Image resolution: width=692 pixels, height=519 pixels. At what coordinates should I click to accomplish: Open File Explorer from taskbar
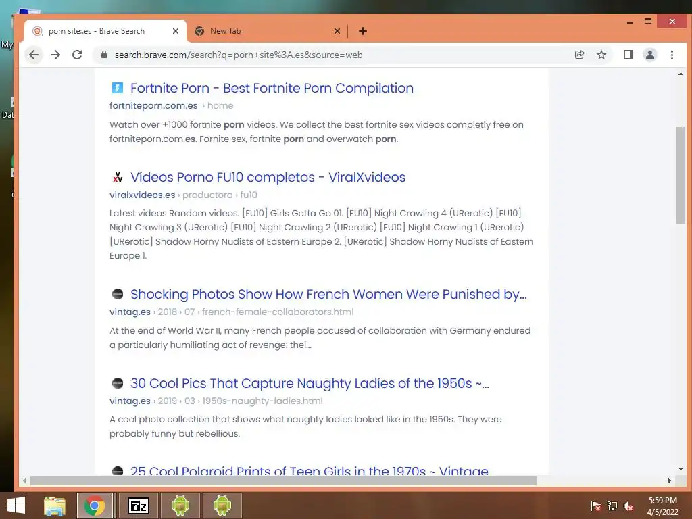click(x=55, y=505)
